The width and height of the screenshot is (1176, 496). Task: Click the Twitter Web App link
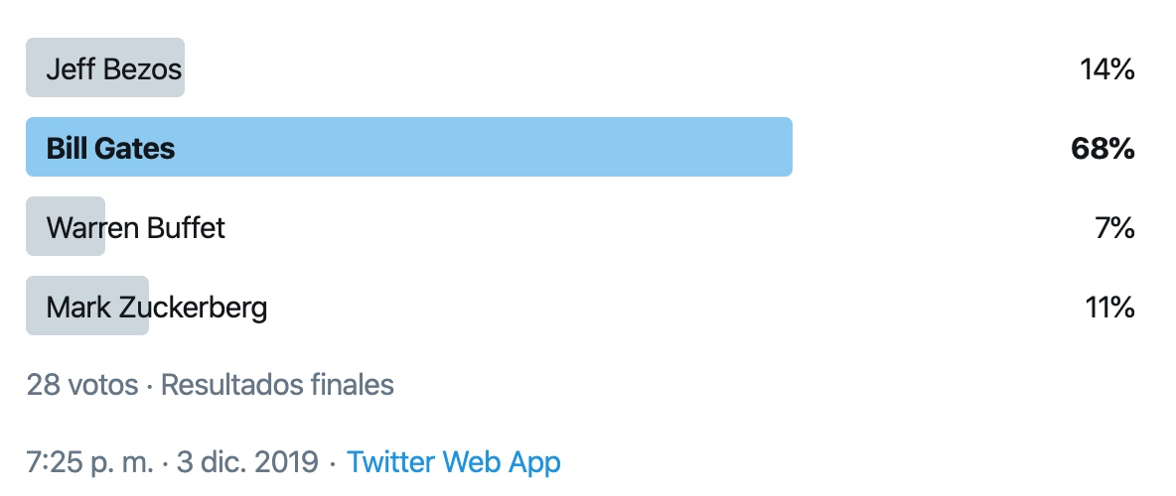(x=453, y=461)
